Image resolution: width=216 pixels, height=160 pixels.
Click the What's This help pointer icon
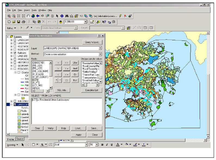(104, 22)
